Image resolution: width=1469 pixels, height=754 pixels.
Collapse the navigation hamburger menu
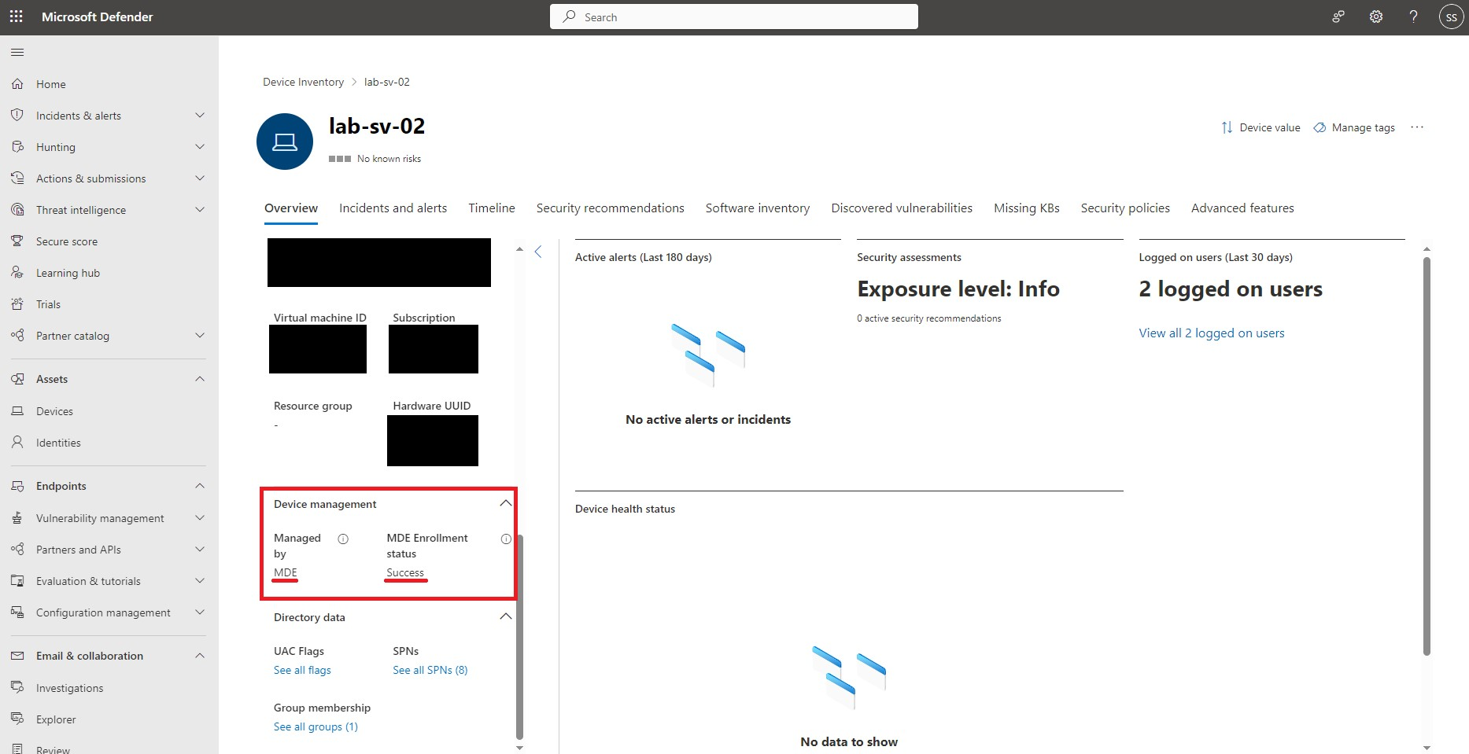coord(17,53)
